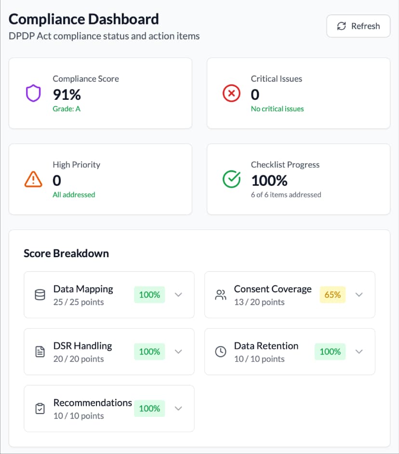Screen dimensions: 399x454
Task: Click the Recommendations clipboard icon
Action: pos(39,409)
